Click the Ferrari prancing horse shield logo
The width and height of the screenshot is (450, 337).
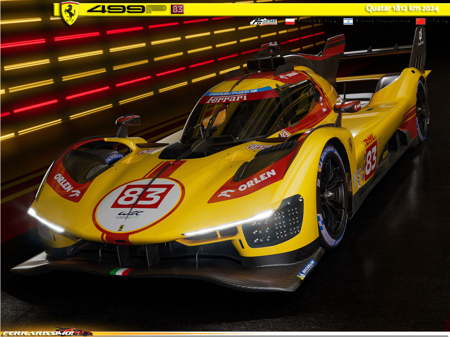[70, 13]
